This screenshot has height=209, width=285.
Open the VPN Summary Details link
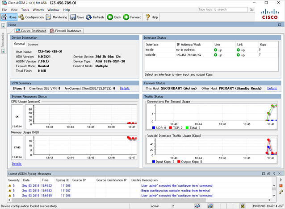(x=125, y=88)
